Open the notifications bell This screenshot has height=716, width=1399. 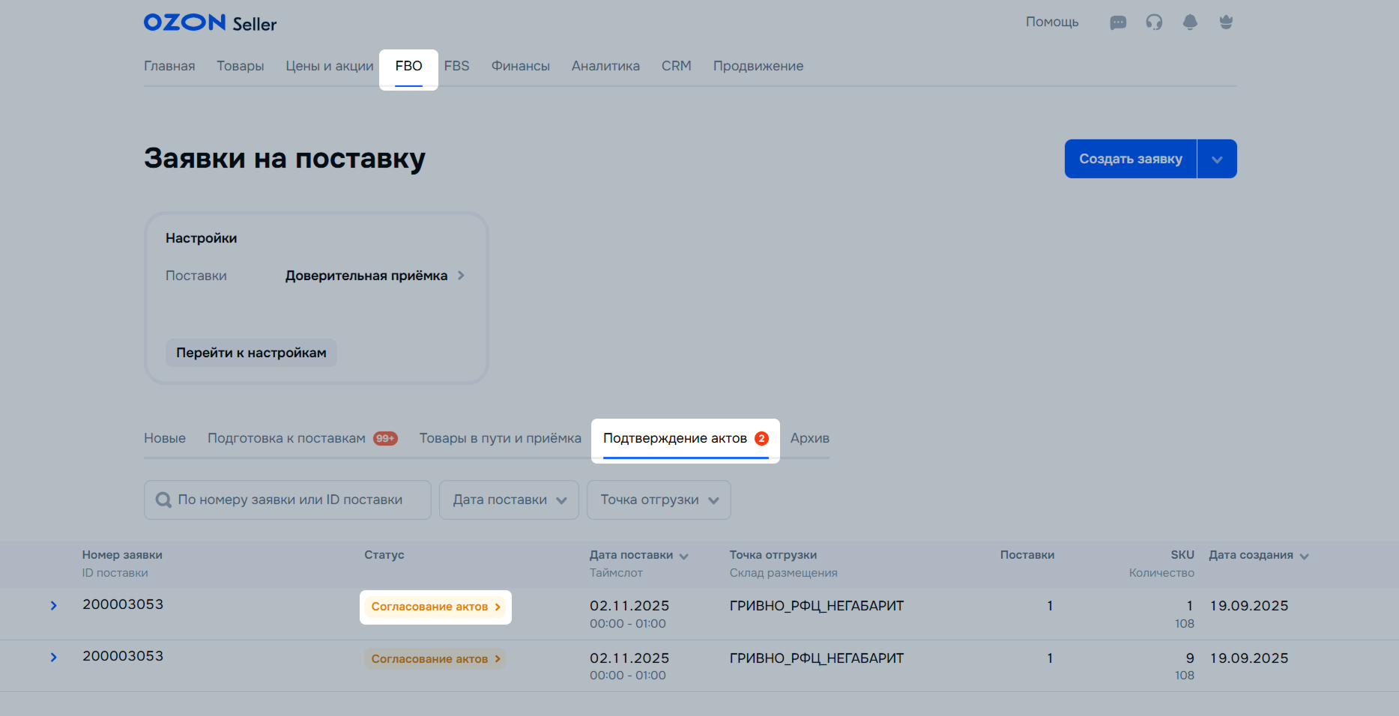pos(1190,22)
